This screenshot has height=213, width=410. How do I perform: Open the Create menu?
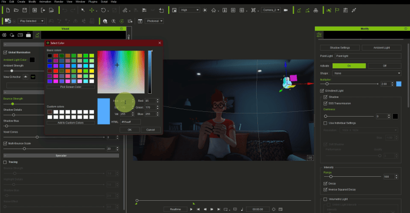21,2
